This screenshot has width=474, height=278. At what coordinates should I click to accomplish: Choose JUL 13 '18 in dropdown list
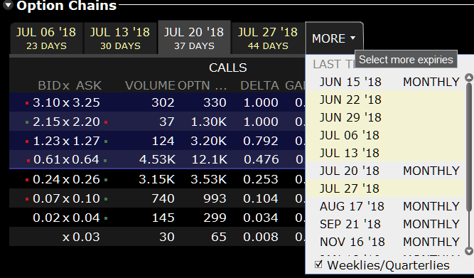385,153
